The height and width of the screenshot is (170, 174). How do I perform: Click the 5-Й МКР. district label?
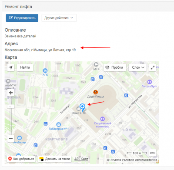[x=129, y=130]
